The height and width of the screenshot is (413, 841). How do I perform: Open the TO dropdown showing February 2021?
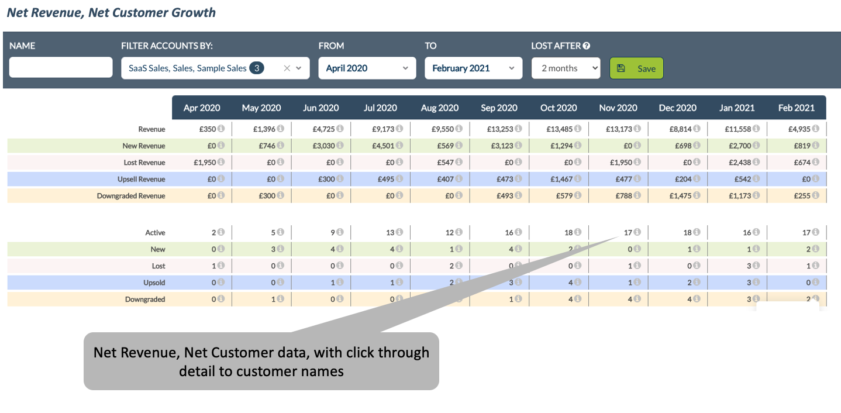pyautogui.click(x=473, y=68)
